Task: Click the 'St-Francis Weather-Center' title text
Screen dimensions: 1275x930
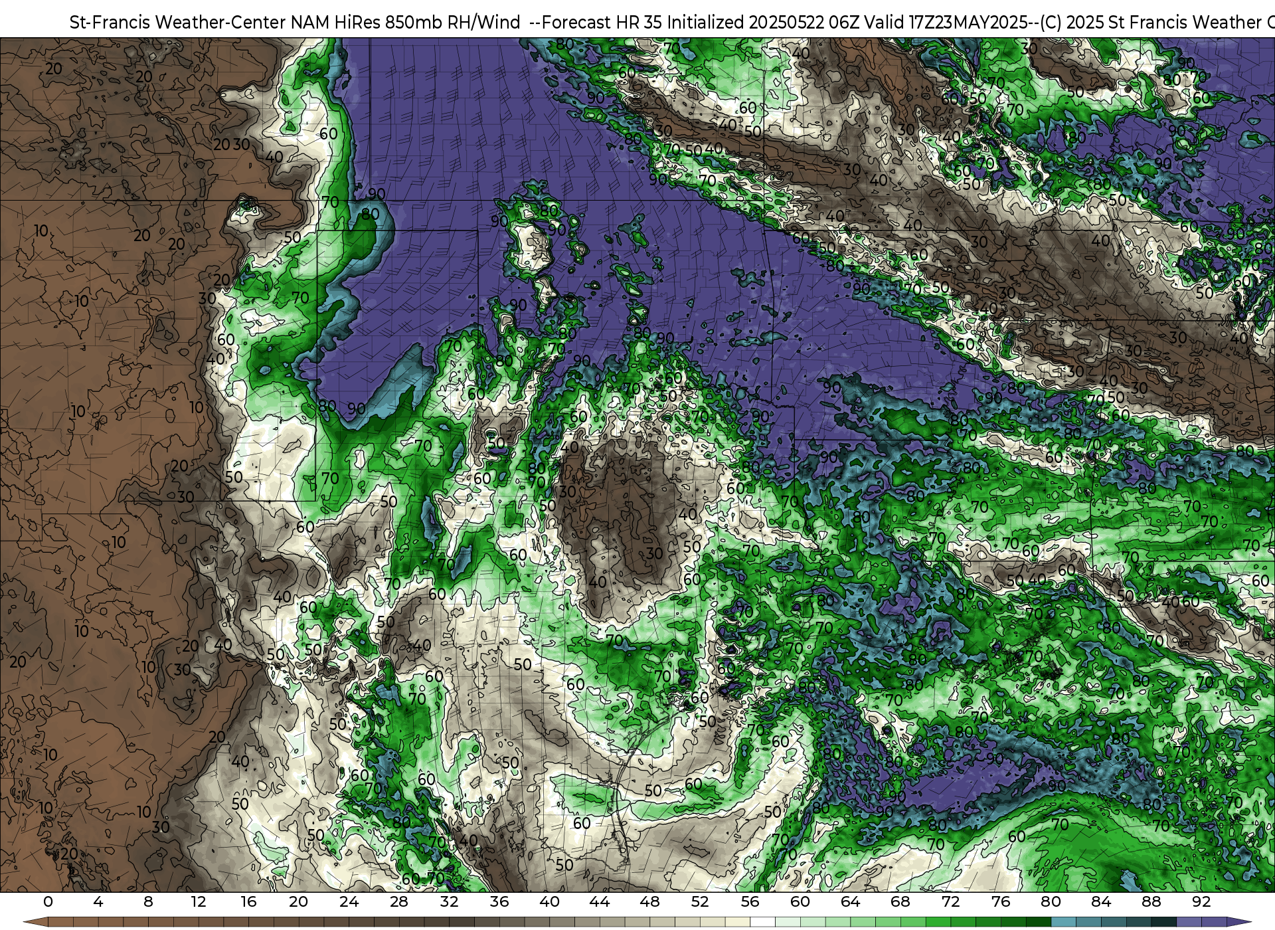Action: [178, 23]
